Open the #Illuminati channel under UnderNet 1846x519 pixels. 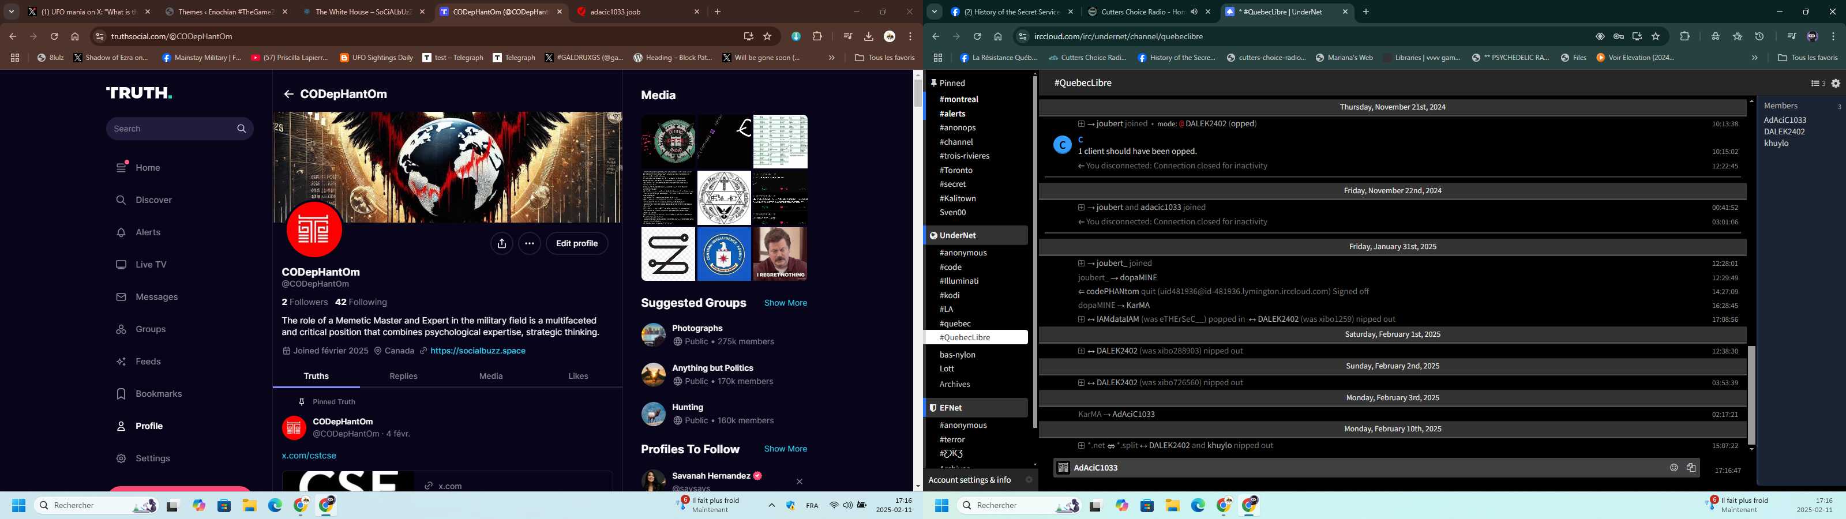(x=959, y=281)
